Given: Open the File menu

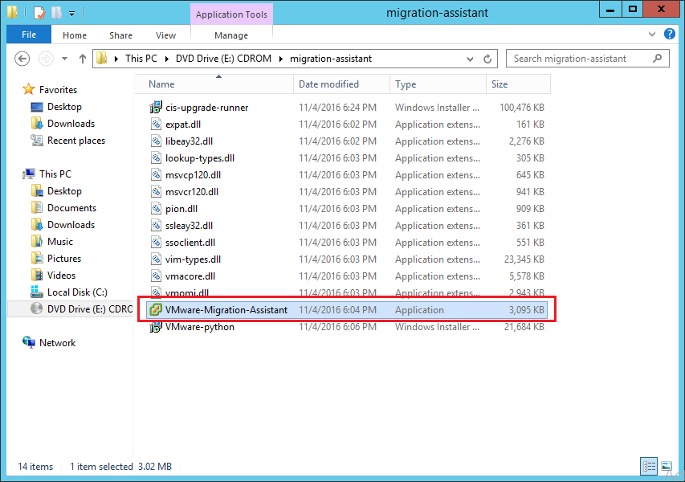Looking at the screenshot, I should click(29, 35).
